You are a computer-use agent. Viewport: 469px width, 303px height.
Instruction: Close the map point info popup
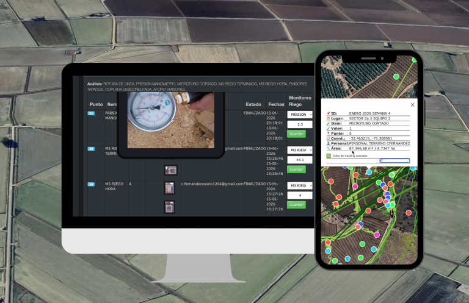coord(412,105)
